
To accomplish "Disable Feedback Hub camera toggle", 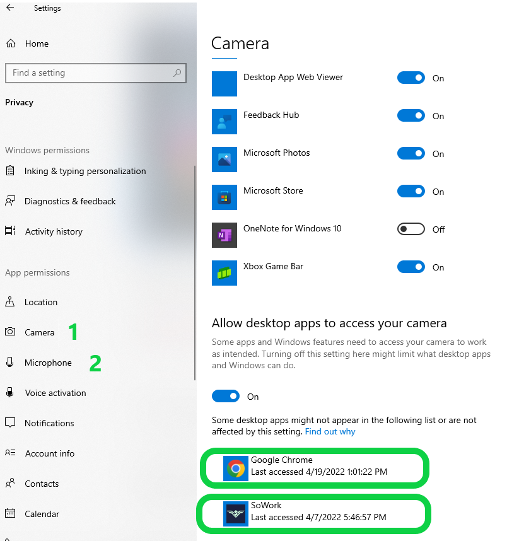I will click(x=411, y=115).
